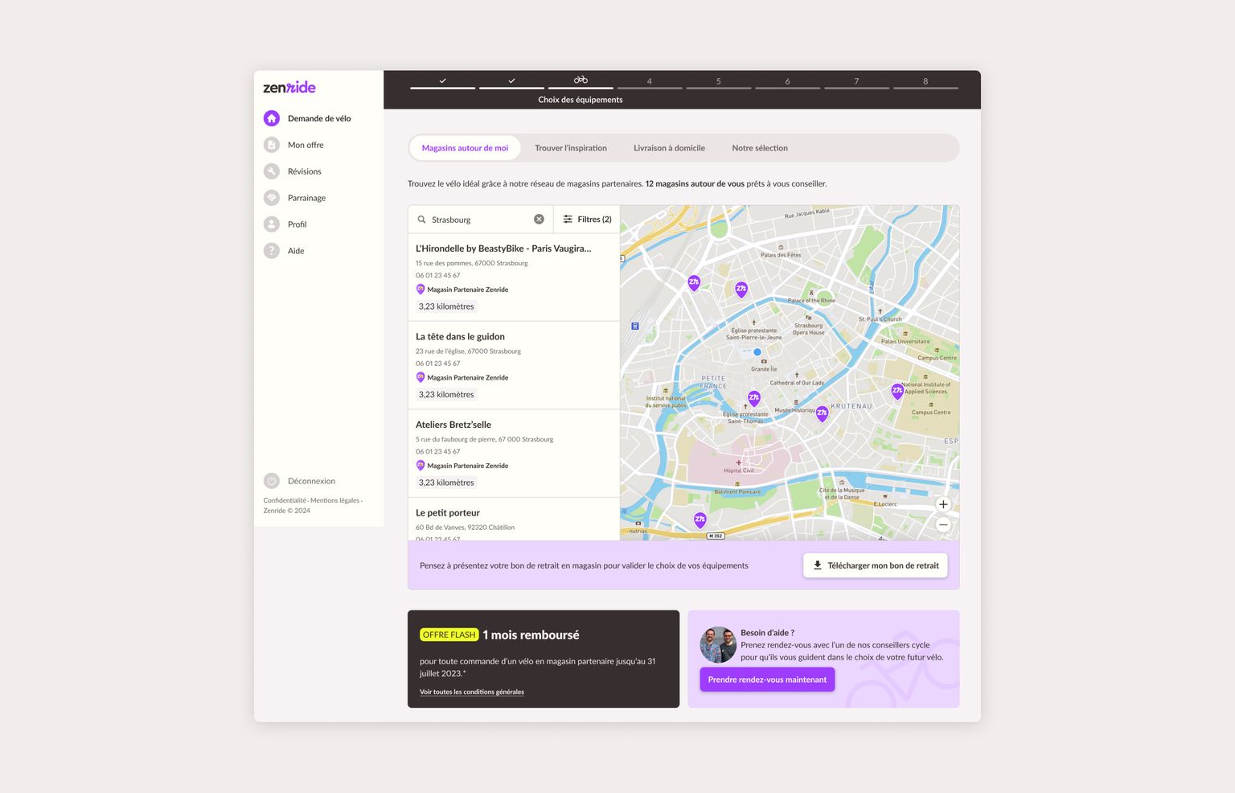This screenshot has height=793, width=1235.
Task: Click the advisors photo thumbnail
Action: 718,645
